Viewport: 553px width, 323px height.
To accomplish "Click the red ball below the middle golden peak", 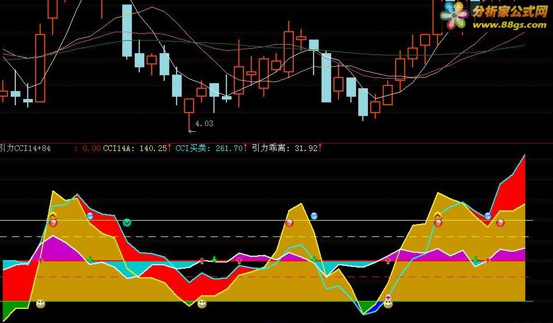I will tap(289, 223).
